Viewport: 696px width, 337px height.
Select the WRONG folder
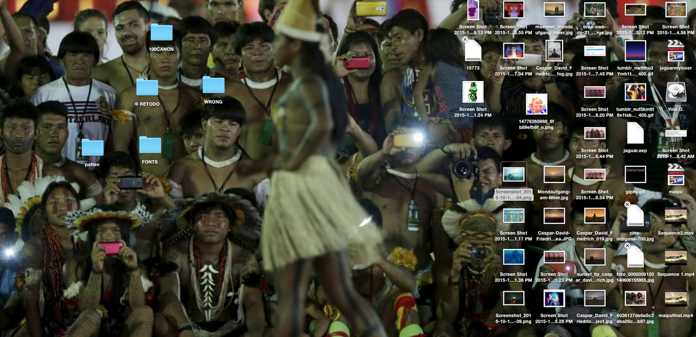click(x=213, y=85)
